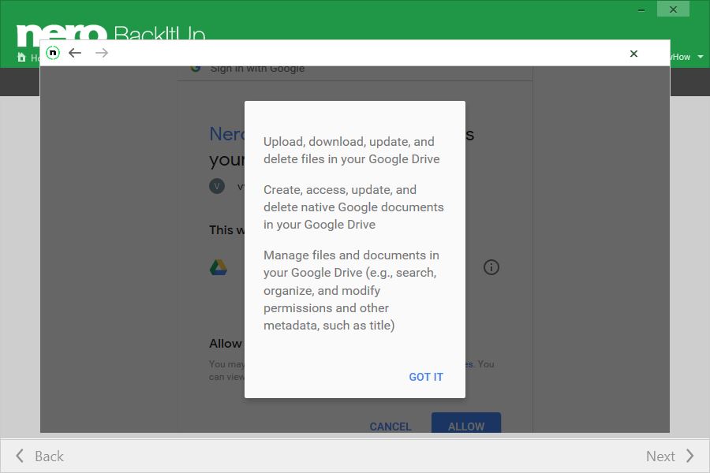Close the Nero BackItUp main window
710x473 pixels.
[674, 9]
